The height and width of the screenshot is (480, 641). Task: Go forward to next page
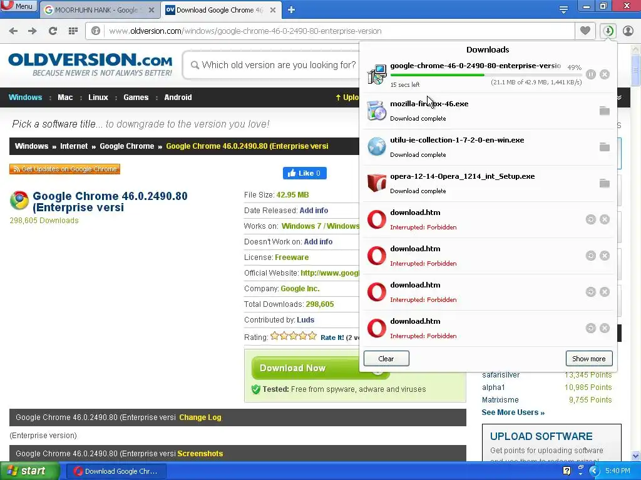33,31
